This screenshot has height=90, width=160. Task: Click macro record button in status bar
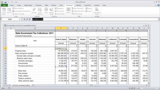point(9,88)
